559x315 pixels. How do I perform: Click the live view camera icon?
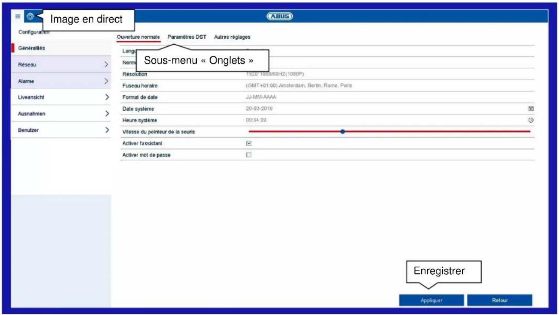[30, 17]
